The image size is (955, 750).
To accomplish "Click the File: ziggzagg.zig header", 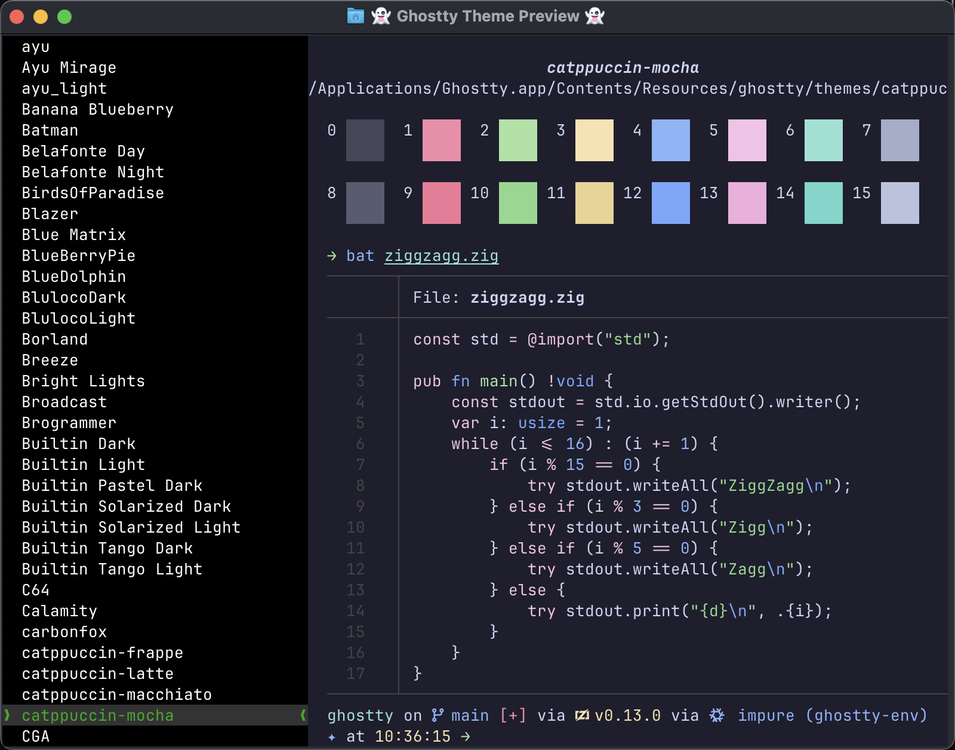I will point(499,297).
